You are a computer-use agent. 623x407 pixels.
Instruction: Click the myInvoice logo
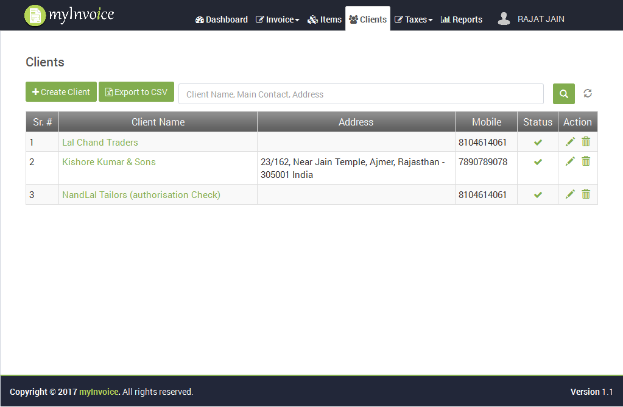click(x=69, y=15)
